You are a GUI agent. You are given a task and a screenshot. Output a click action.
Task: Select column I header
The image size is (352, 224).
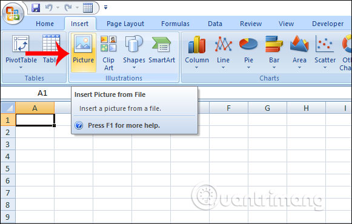pyautogui.click(x=339, y=108)
